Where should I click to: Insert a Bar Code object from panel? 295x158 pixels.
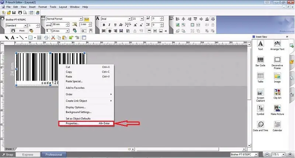260,60
